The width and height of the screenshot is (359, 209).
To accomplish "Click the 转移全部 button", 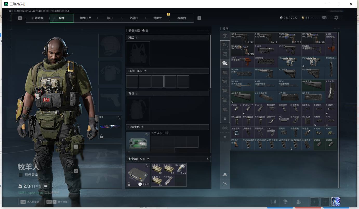I will pyautogui.click(x=57, y=202).
